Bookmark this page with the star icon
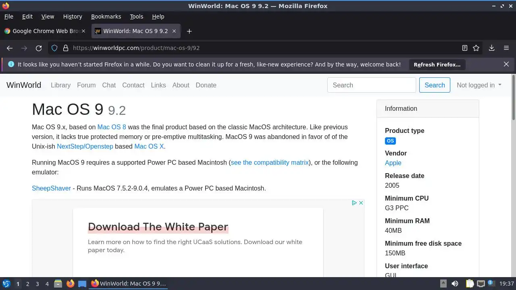This screenshot has height=290, width=516. [476, 48]
